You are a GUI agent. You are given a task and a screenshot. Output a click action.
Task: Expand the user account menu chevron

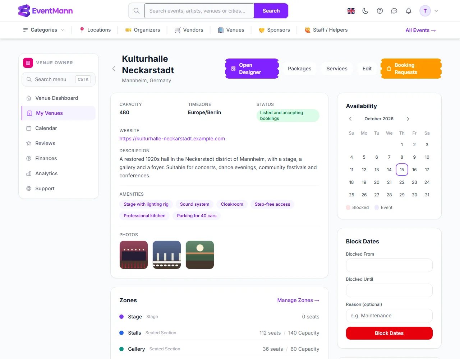(436, 11)
